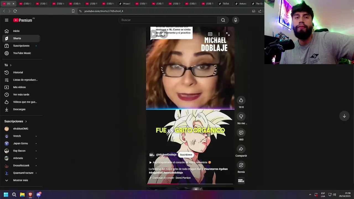The width and height of the screenshot is (354, 199).
Task: Close the active YouTube tab
Action: pyautogui.click(x=13, y=4)
